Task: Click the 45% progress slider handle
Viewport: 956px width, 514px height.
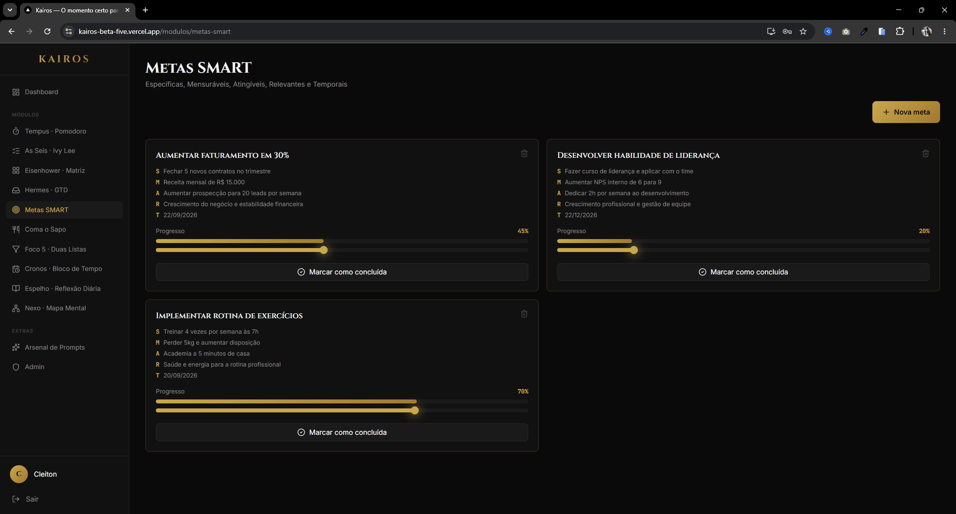Action: click(324, 250)
